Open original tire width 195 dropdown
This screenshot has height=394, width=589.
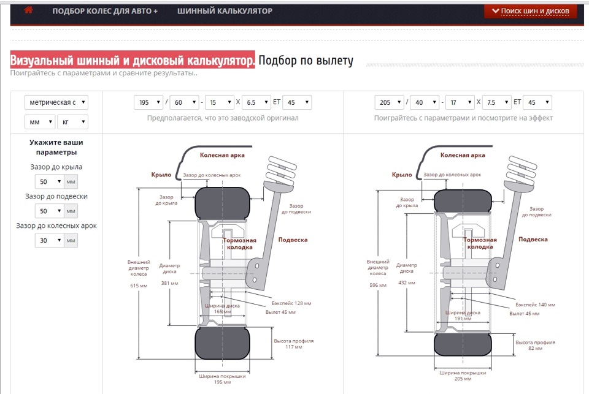click(x=148, y=102)
